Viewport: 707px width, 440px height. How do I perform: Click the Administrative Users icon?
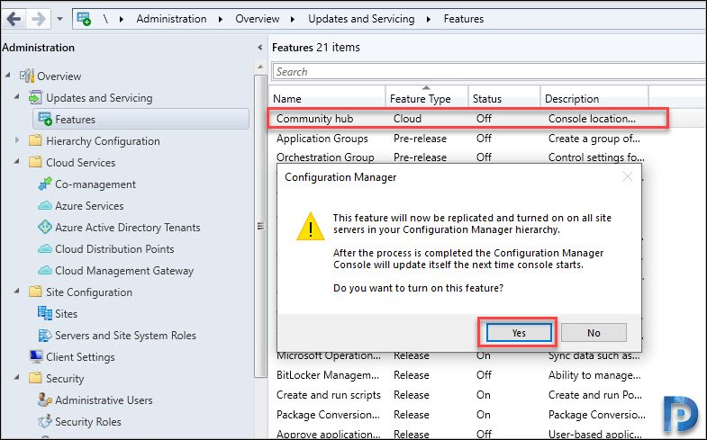click(x=45, y=400)
